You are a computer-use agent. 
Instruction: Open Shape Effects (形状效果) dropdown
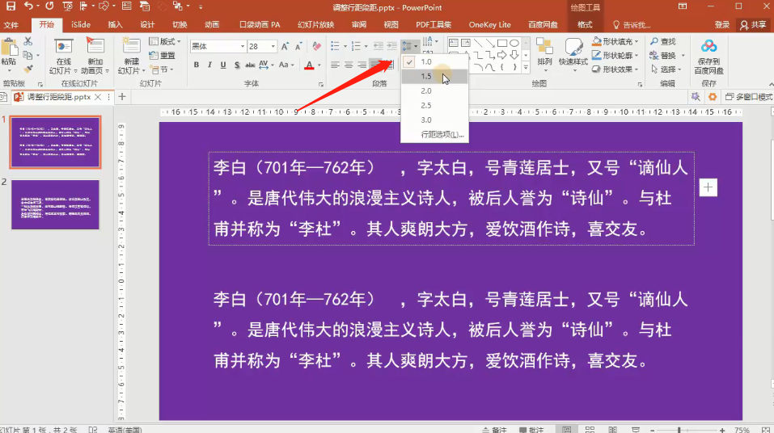click(x=615, y=69)
